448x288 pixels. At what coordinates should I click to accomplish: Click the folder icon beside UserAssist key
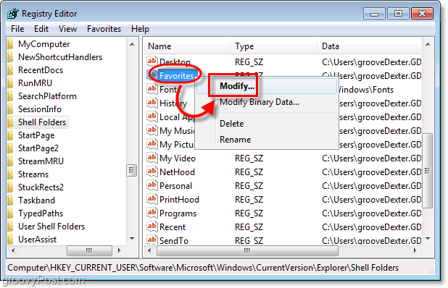tap(11, 240)
